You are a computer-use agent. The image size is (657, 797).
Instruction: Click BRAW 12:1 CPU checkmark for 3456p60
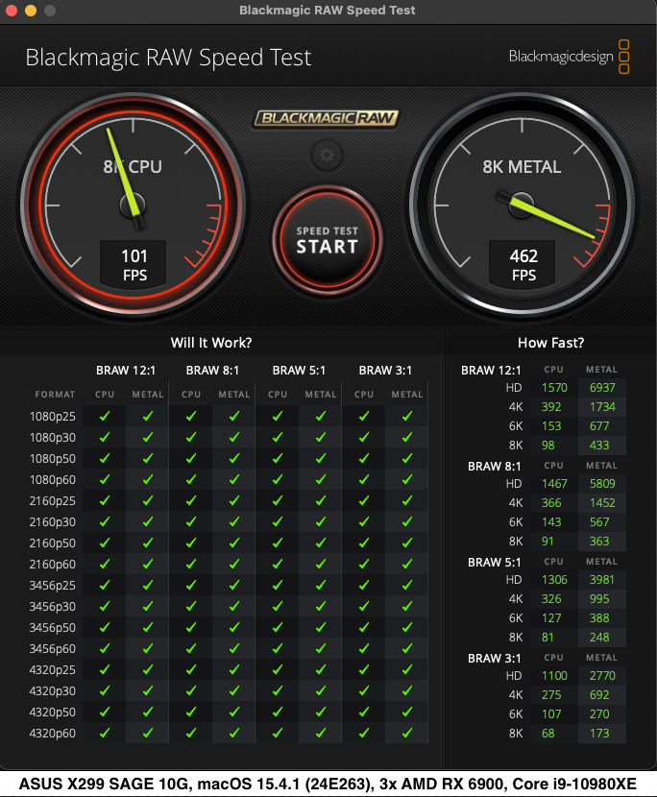(x=105, y=648)
